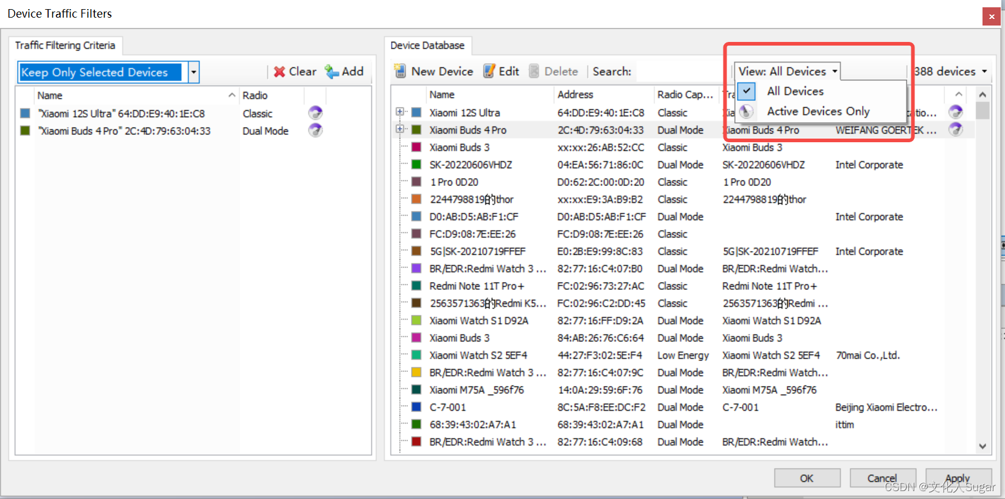The height and width of the screenshot is (499, 1005).
Task: Click the Edit pencil icon
Action: coord(489,71)
